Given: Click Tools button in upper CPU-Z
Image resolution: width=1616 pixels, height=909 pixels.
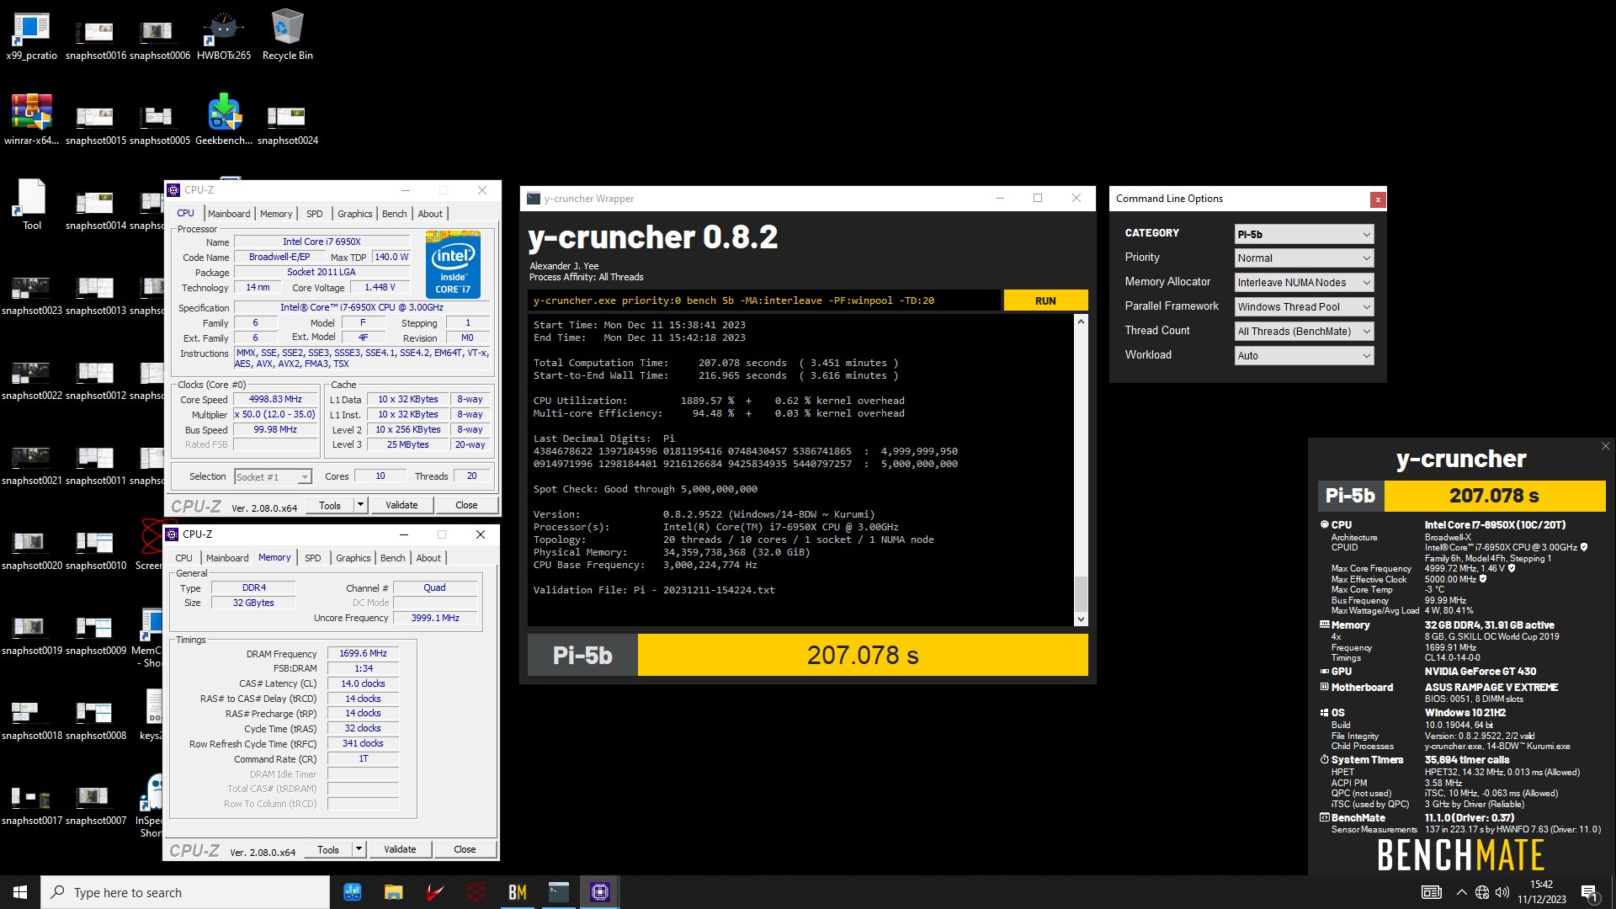Looking at the screenshot, I should [330, 505].
